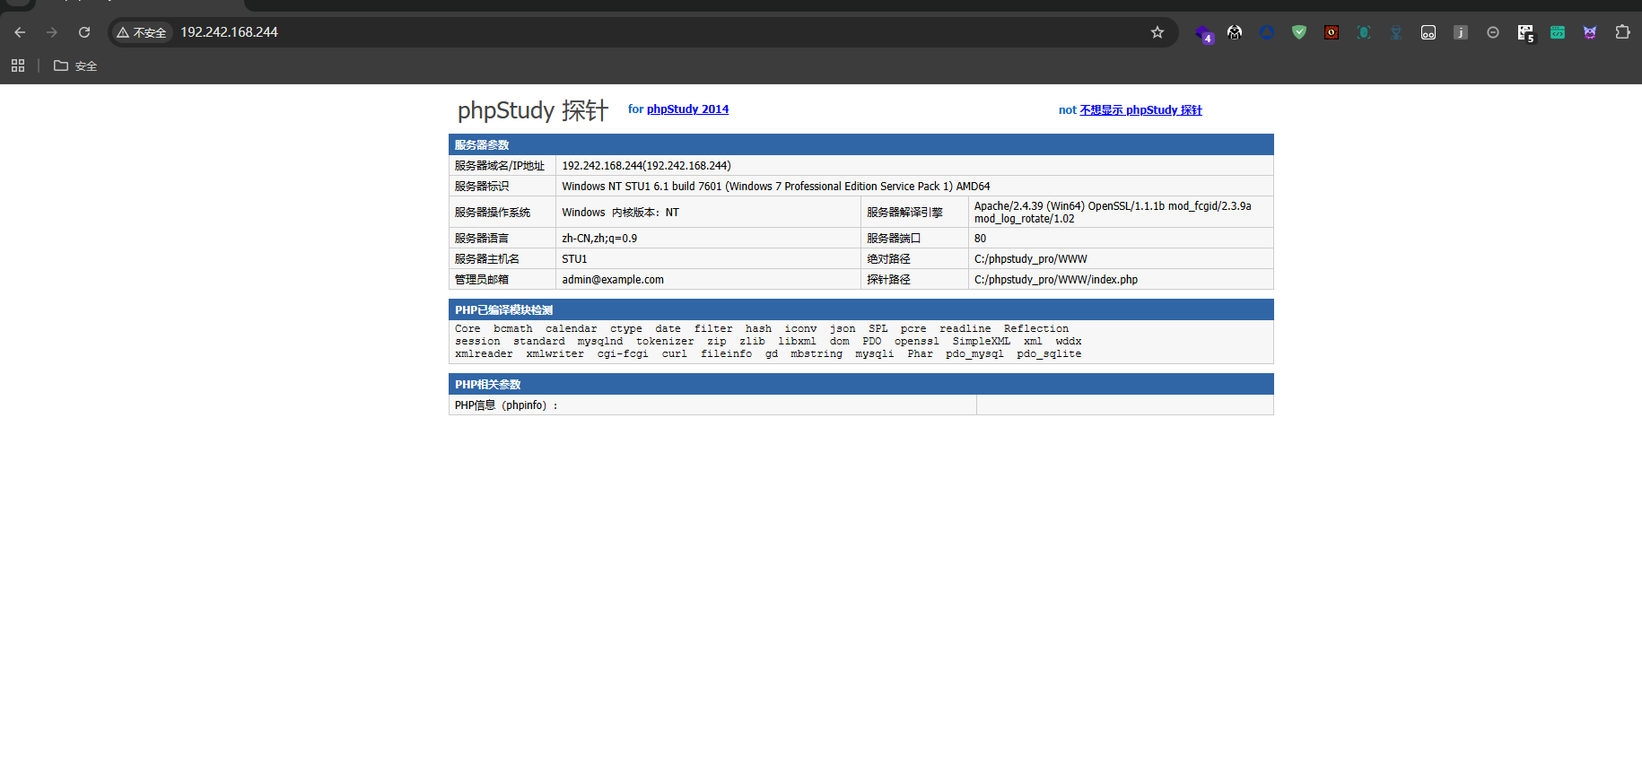Click the path C:/phpstudy_pro/WWW
The width and height of the screenshot is (1642, 775).
click(1030, 259)
